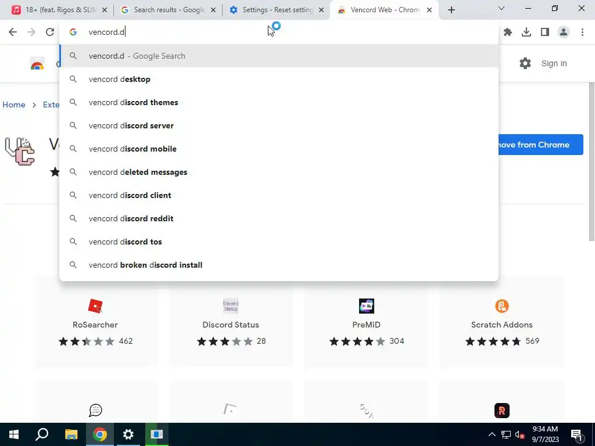
Task: Go to Home breadcrumb link
Action: tap(14, 105)
